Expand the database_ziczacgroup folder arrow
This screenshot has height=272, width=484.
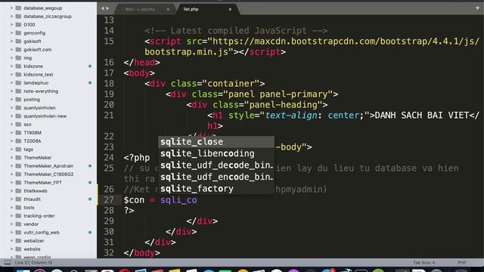click(x=12, y=17)
